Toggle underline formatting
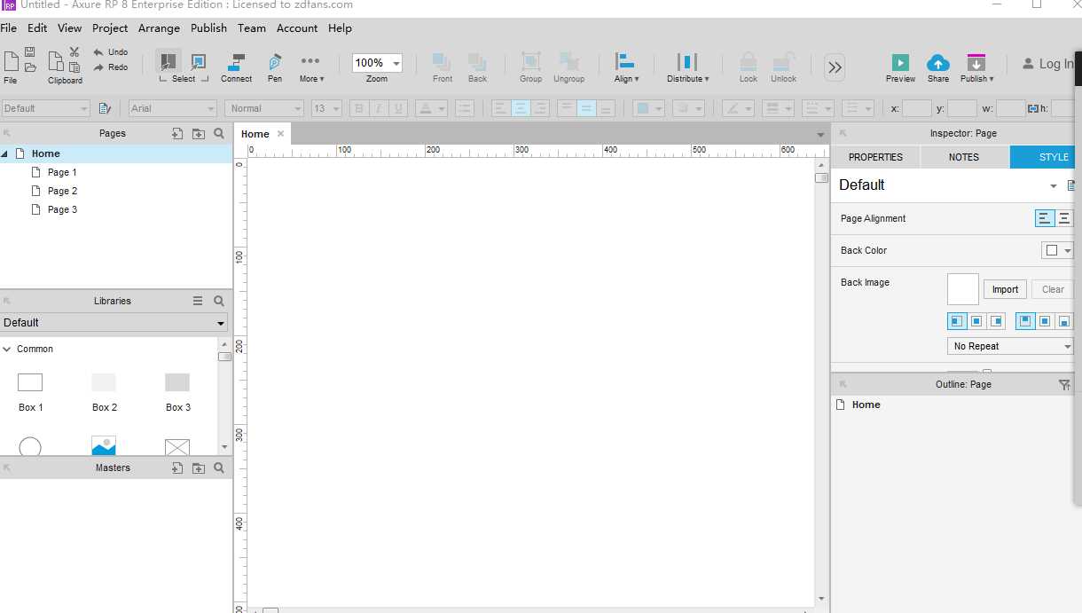The height and width of the screenshot is (613, 1082). [x=398, y=108]
